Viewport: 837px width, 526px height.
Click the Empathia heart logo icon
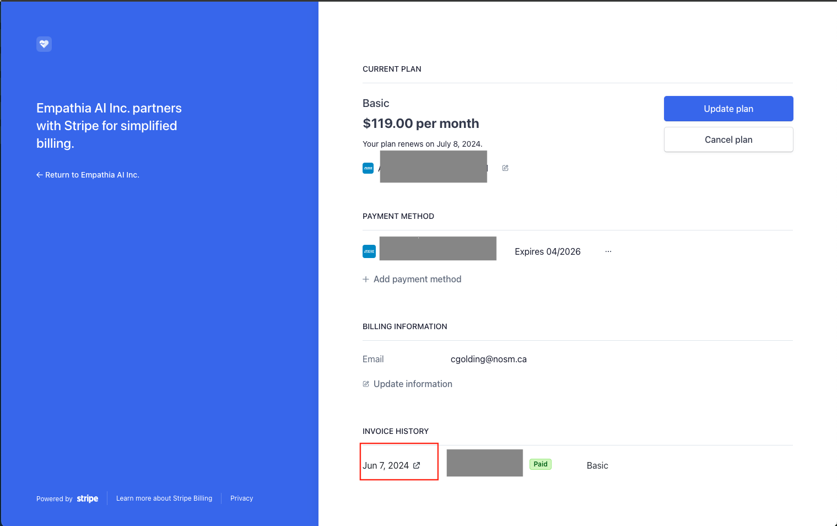point(44,44)
